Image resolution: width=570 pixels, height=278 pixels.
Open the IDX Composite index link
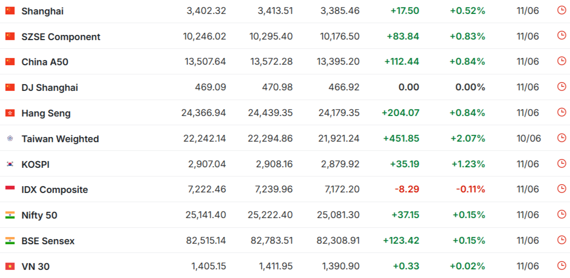click(55, 190)
